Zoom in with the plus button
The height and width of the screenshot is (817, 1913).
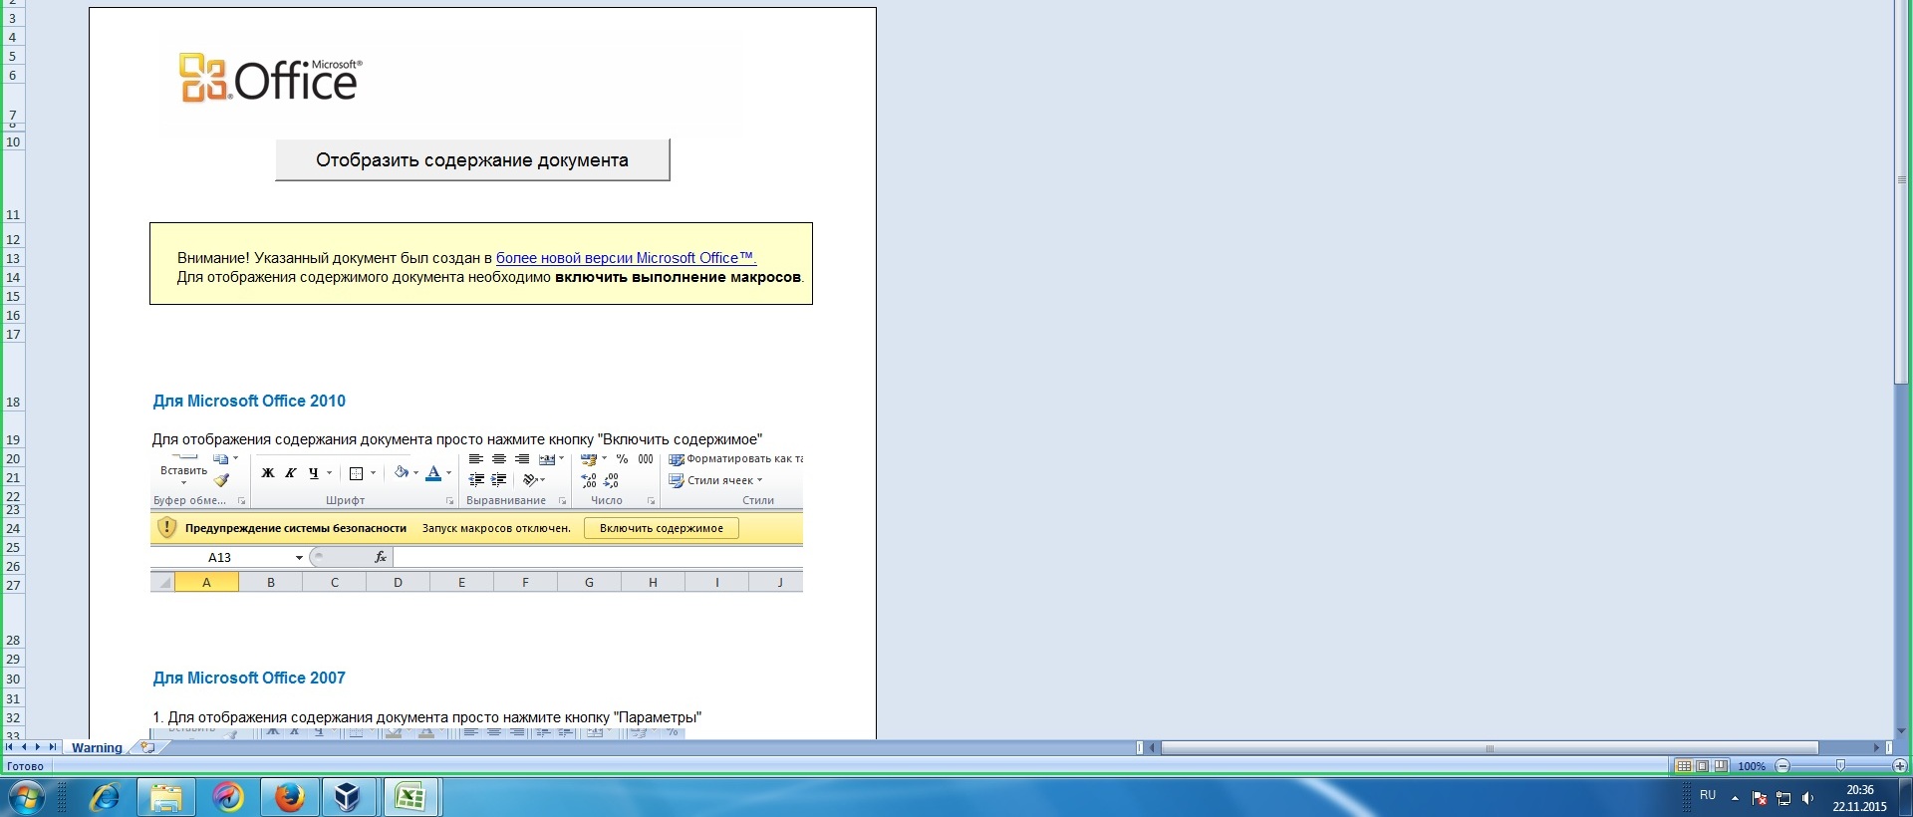click(1900, 766)
